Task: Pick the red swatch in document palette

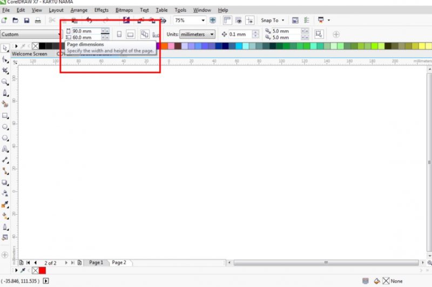Action: [x=43, y=270]
